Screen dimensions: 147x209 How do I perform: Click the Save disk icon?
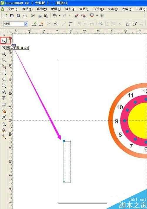18,16
